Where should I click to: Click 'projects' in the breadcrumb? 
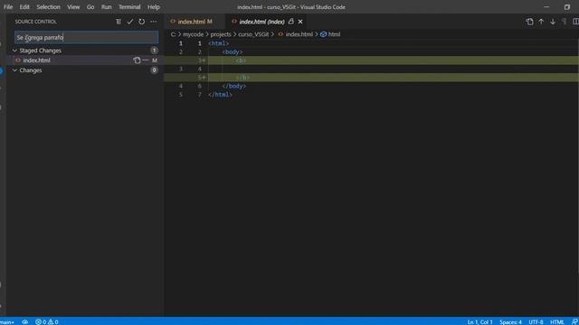pyautogui.click(x=221, y=34)
